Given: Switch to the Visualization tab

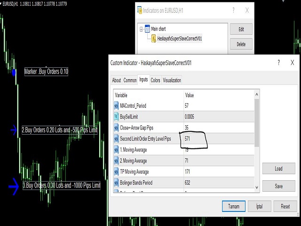Looking at the screenshot, I should click(x=172, y=80).
